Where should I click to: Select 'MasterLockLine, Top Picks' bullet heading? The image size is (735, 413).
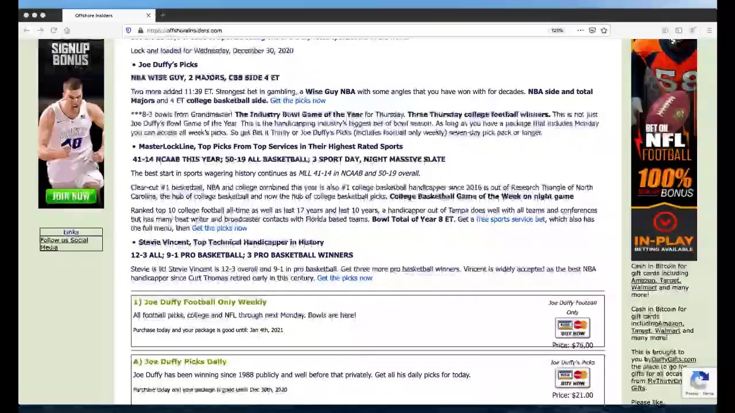point(270,147)
